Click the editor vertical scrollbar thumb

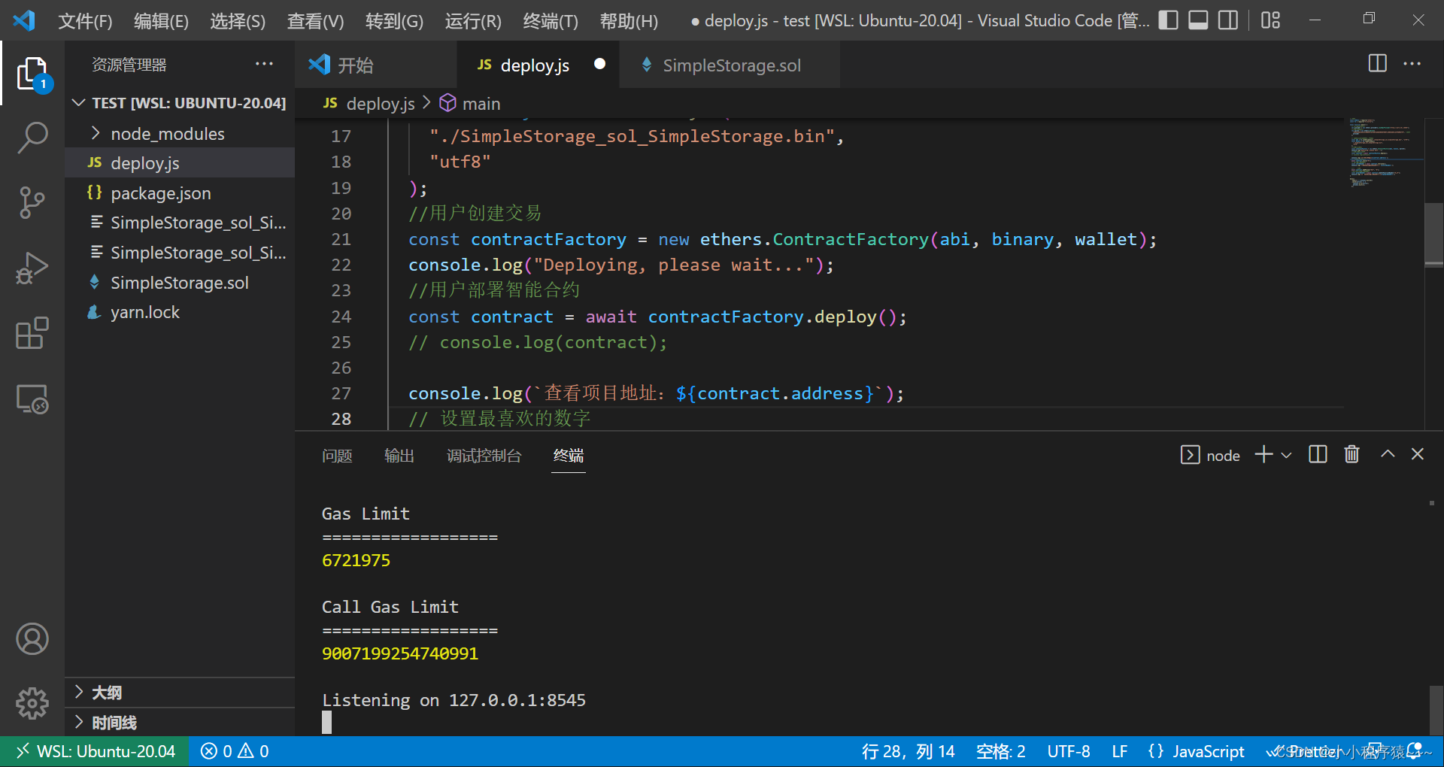pyautogui.click(x=1433, y=235)
